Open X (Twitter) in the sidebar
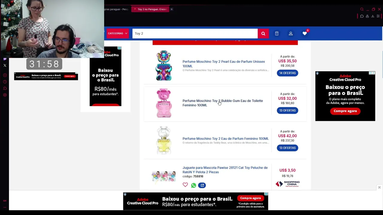The image size is (383, 215). coord(5,65)
